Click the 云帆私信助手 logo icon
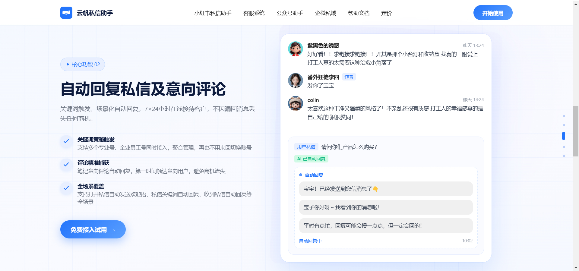The image size is (579, 271). pos(66,13)
